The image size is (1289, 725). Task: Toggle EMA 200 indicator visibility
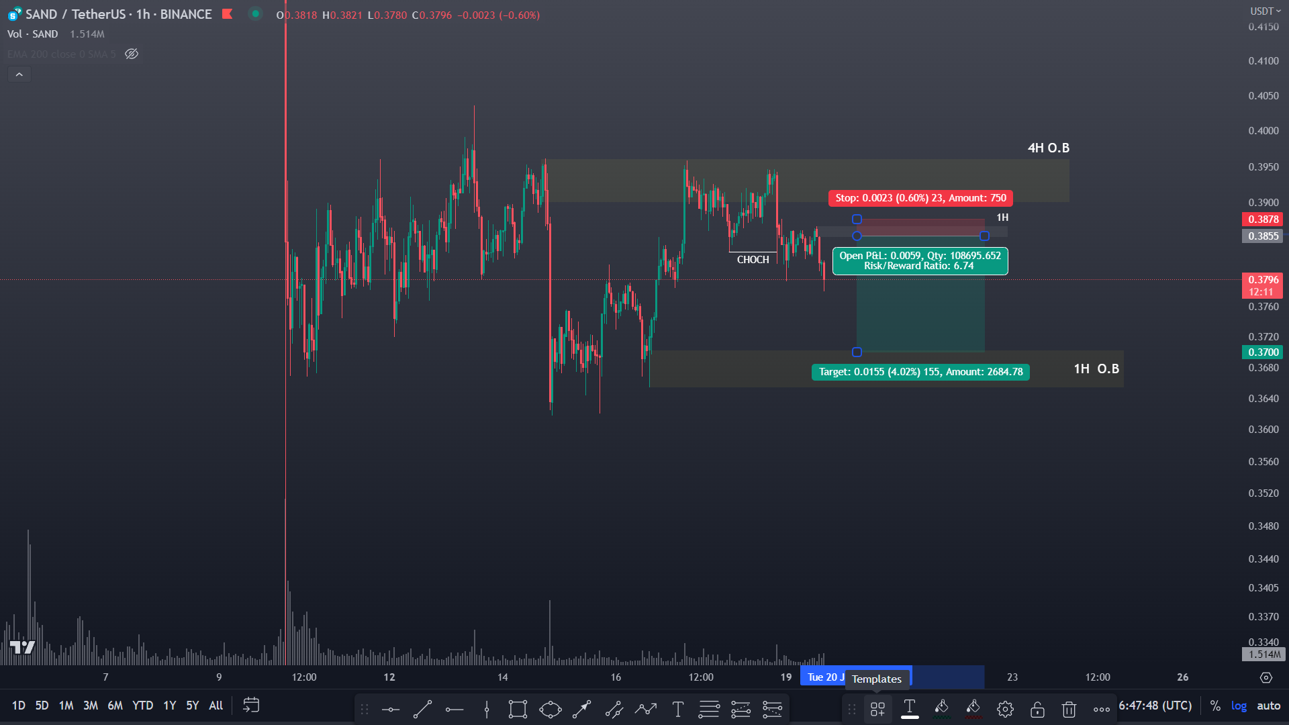click(x=132, y=54)
